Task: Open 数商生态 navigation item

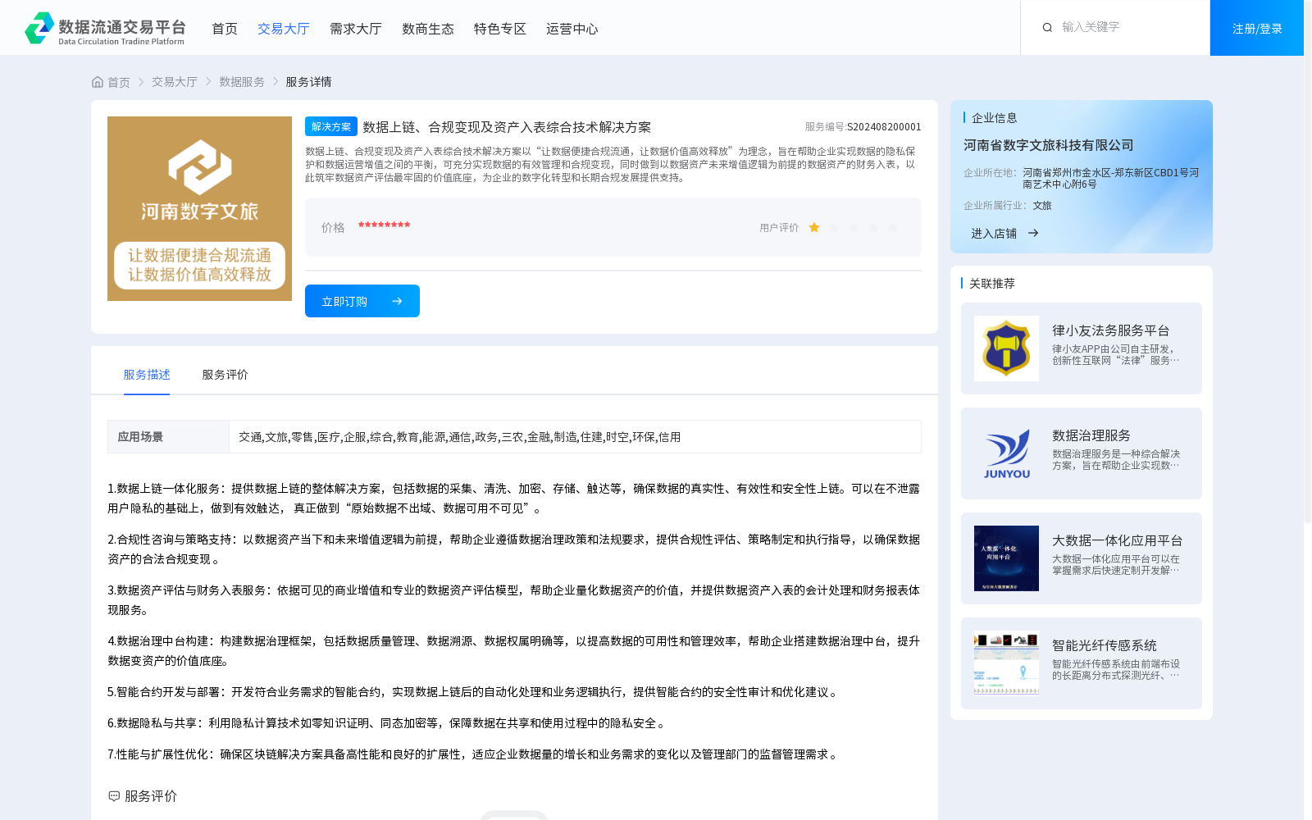Action: point(428,29)
